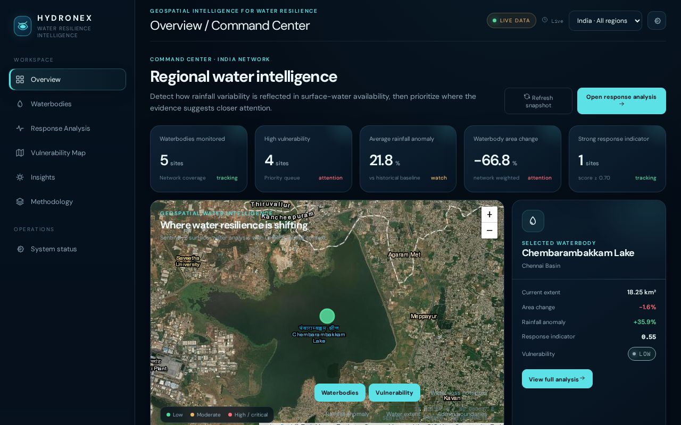Enable the Rainfall anomaly layer
This screenshot has width=681, height=425.
347,414
